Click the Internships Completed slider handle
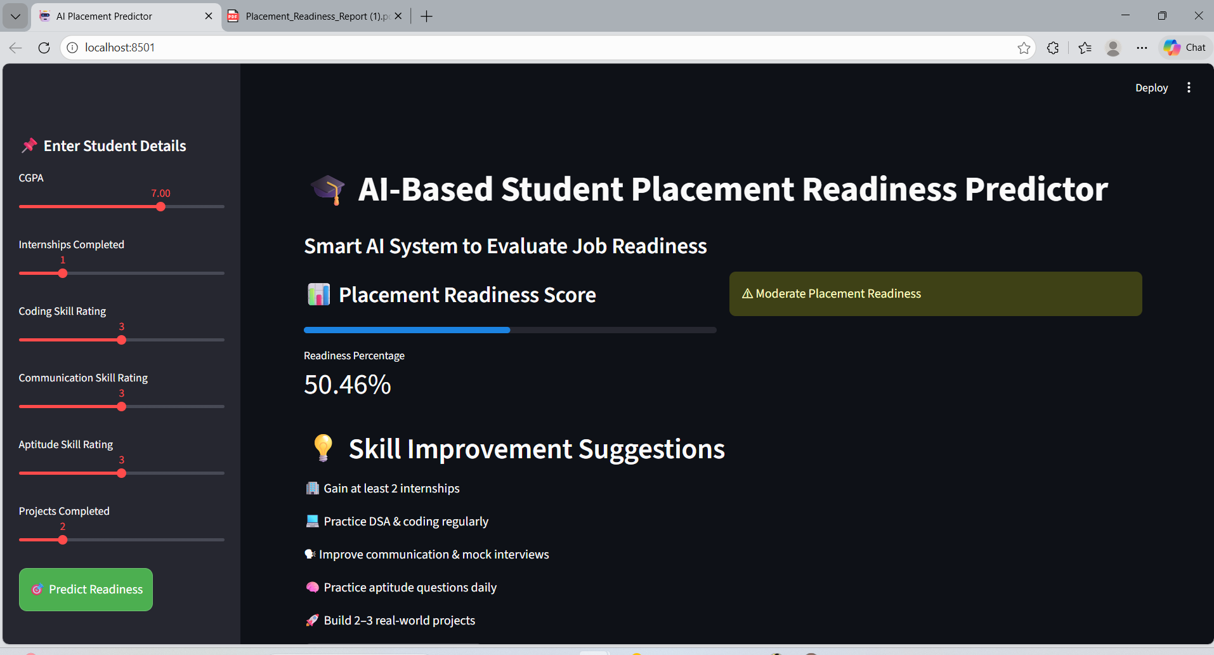Image resolution: width=1214 pixels, height=655 pixels. (63, 274)
